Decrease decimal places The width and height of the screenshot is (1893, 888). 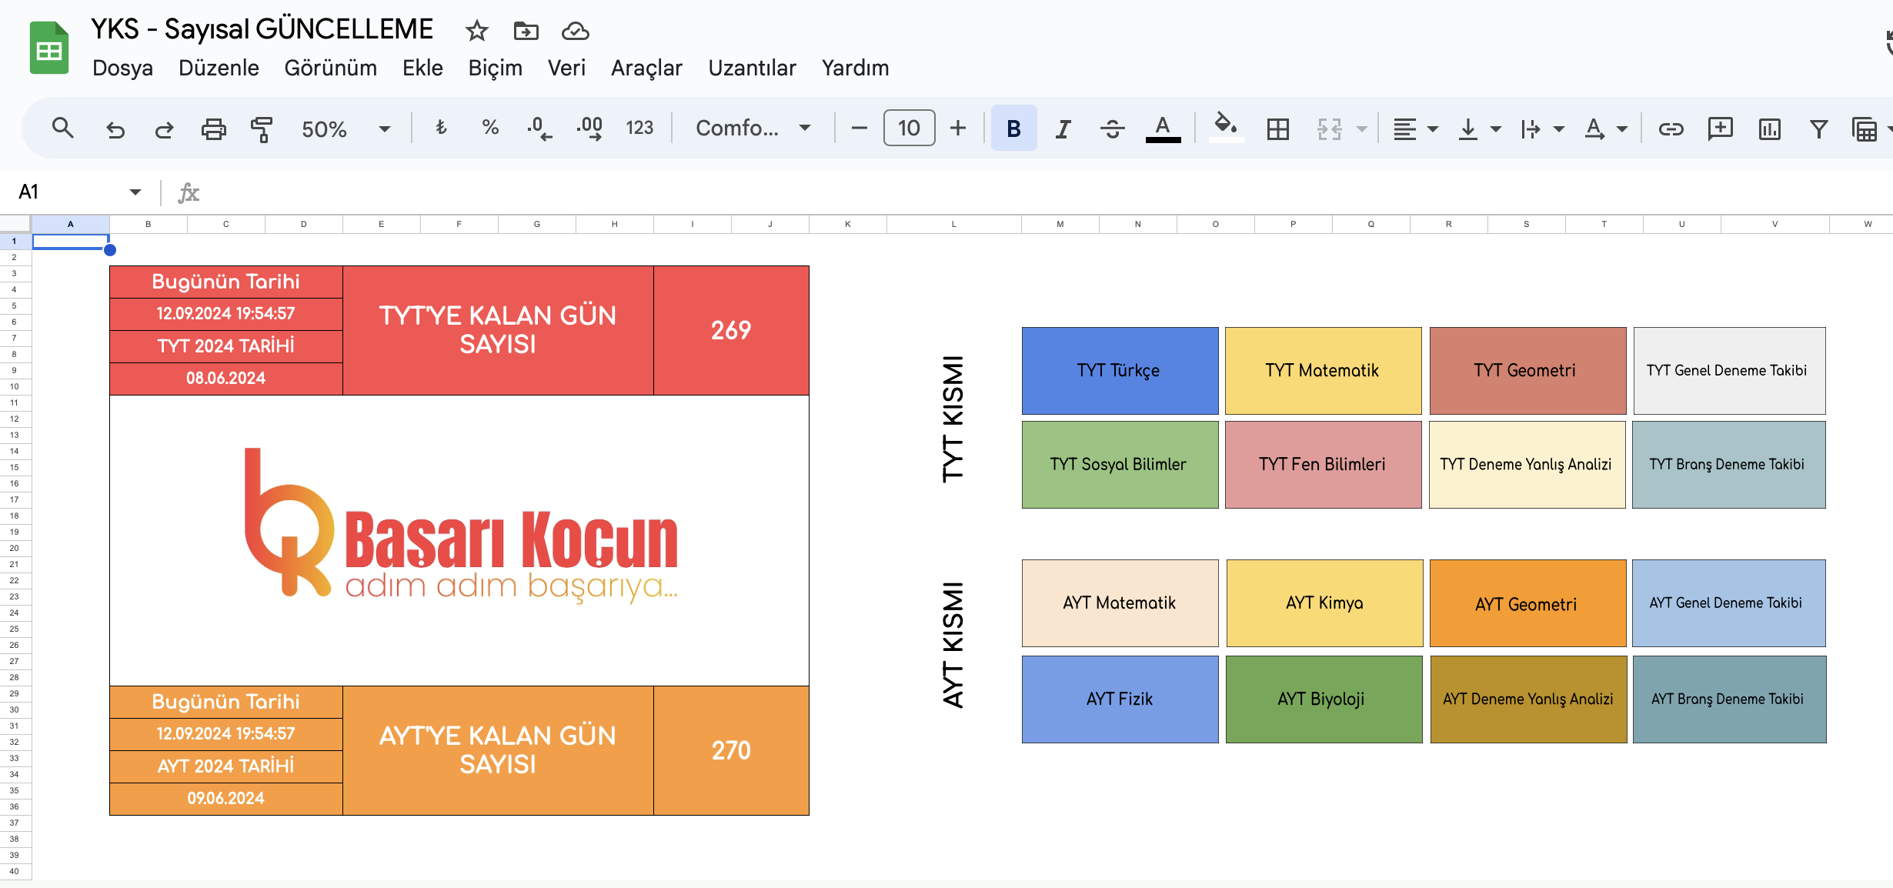(x=539, y=128)
